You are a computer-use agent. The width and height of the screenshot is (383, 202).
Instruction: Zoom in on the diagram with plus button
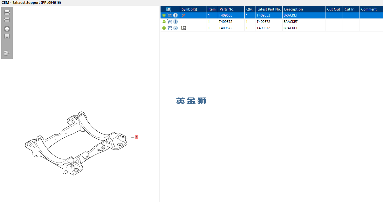click(x=7, y=12)
